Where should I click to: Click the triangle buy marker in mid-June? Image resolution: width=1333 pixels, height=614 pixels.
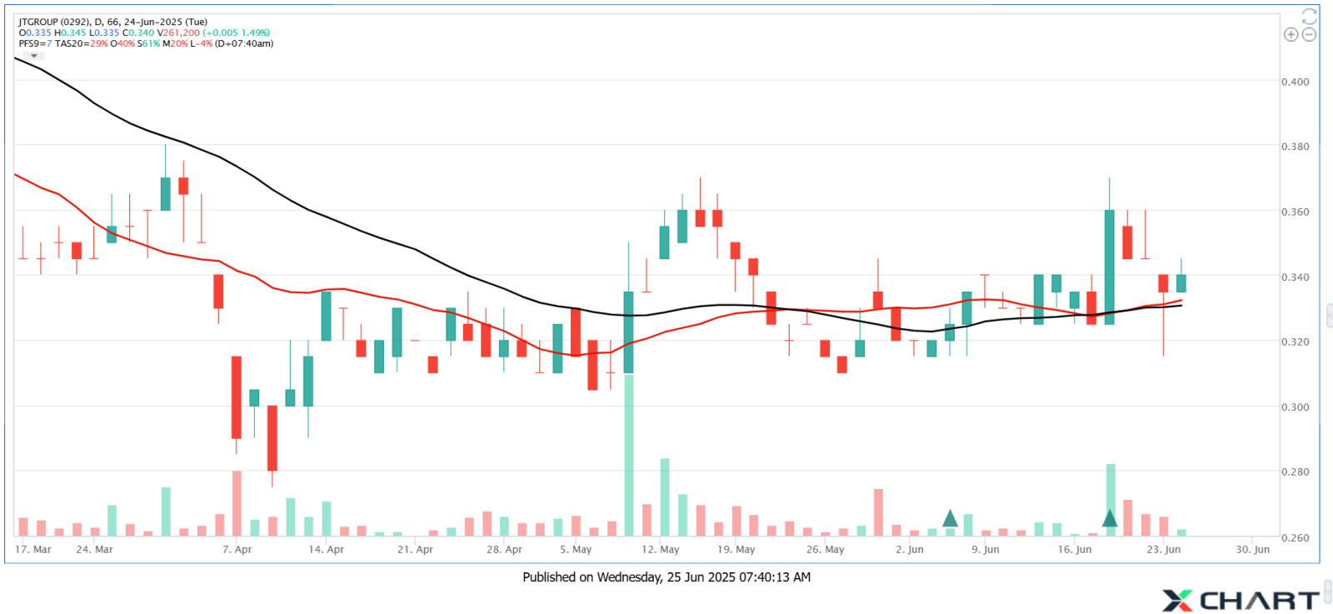1109,518
